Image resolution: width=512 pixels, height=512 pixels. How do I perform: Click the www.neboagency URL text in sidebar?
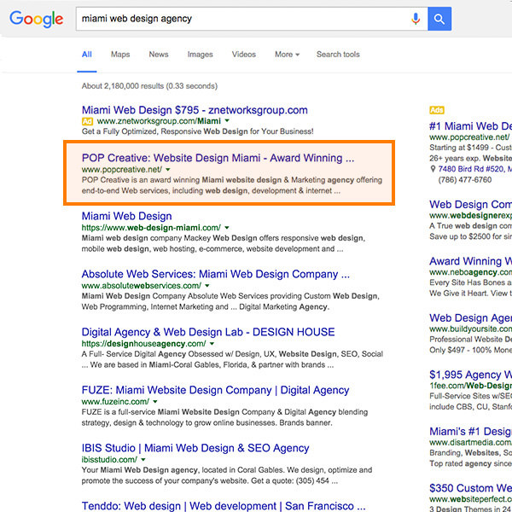pyautogui.click(x=470, y=272)
